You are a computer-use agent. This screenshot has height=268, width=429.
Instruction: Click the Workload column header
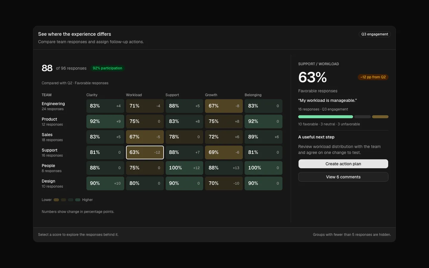coord(134,95)
